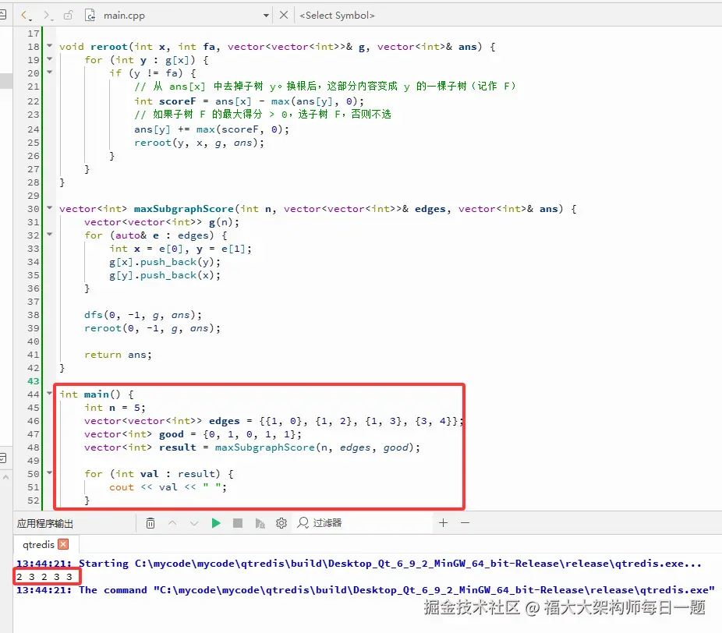Close the main.cpp document

click(x=284, y=15)
